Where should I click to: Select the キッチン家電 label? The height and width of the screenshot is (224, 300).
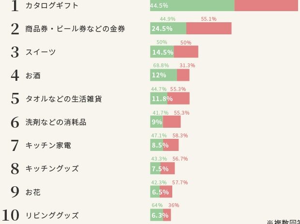coord(48,145)
